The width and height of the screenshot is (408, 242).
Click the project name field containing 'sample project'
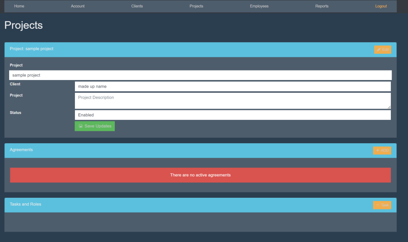[200, 75]
